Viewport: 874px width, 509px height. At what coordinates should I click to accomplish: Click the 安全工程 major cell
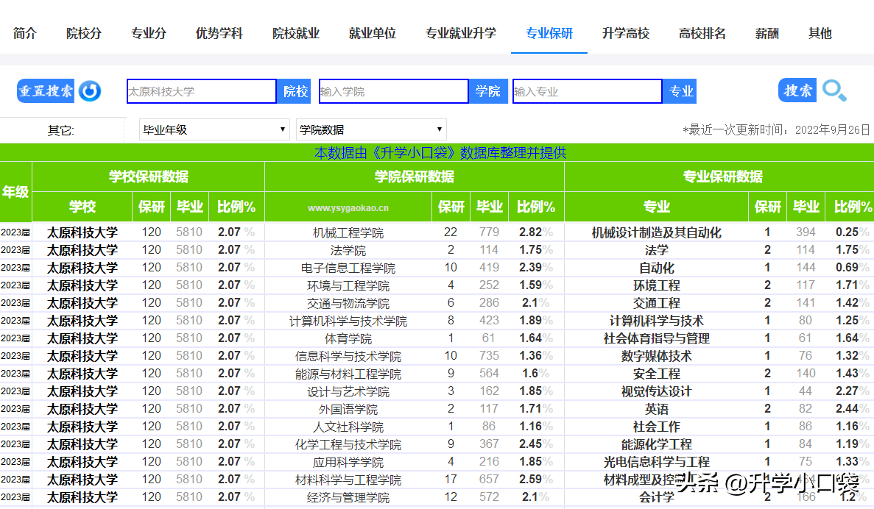(x=656, y=374)
